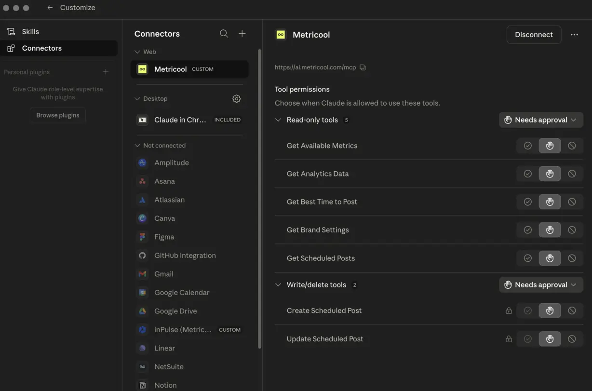
Task: Select Metricool custom connector
Action: click(189, 69)
